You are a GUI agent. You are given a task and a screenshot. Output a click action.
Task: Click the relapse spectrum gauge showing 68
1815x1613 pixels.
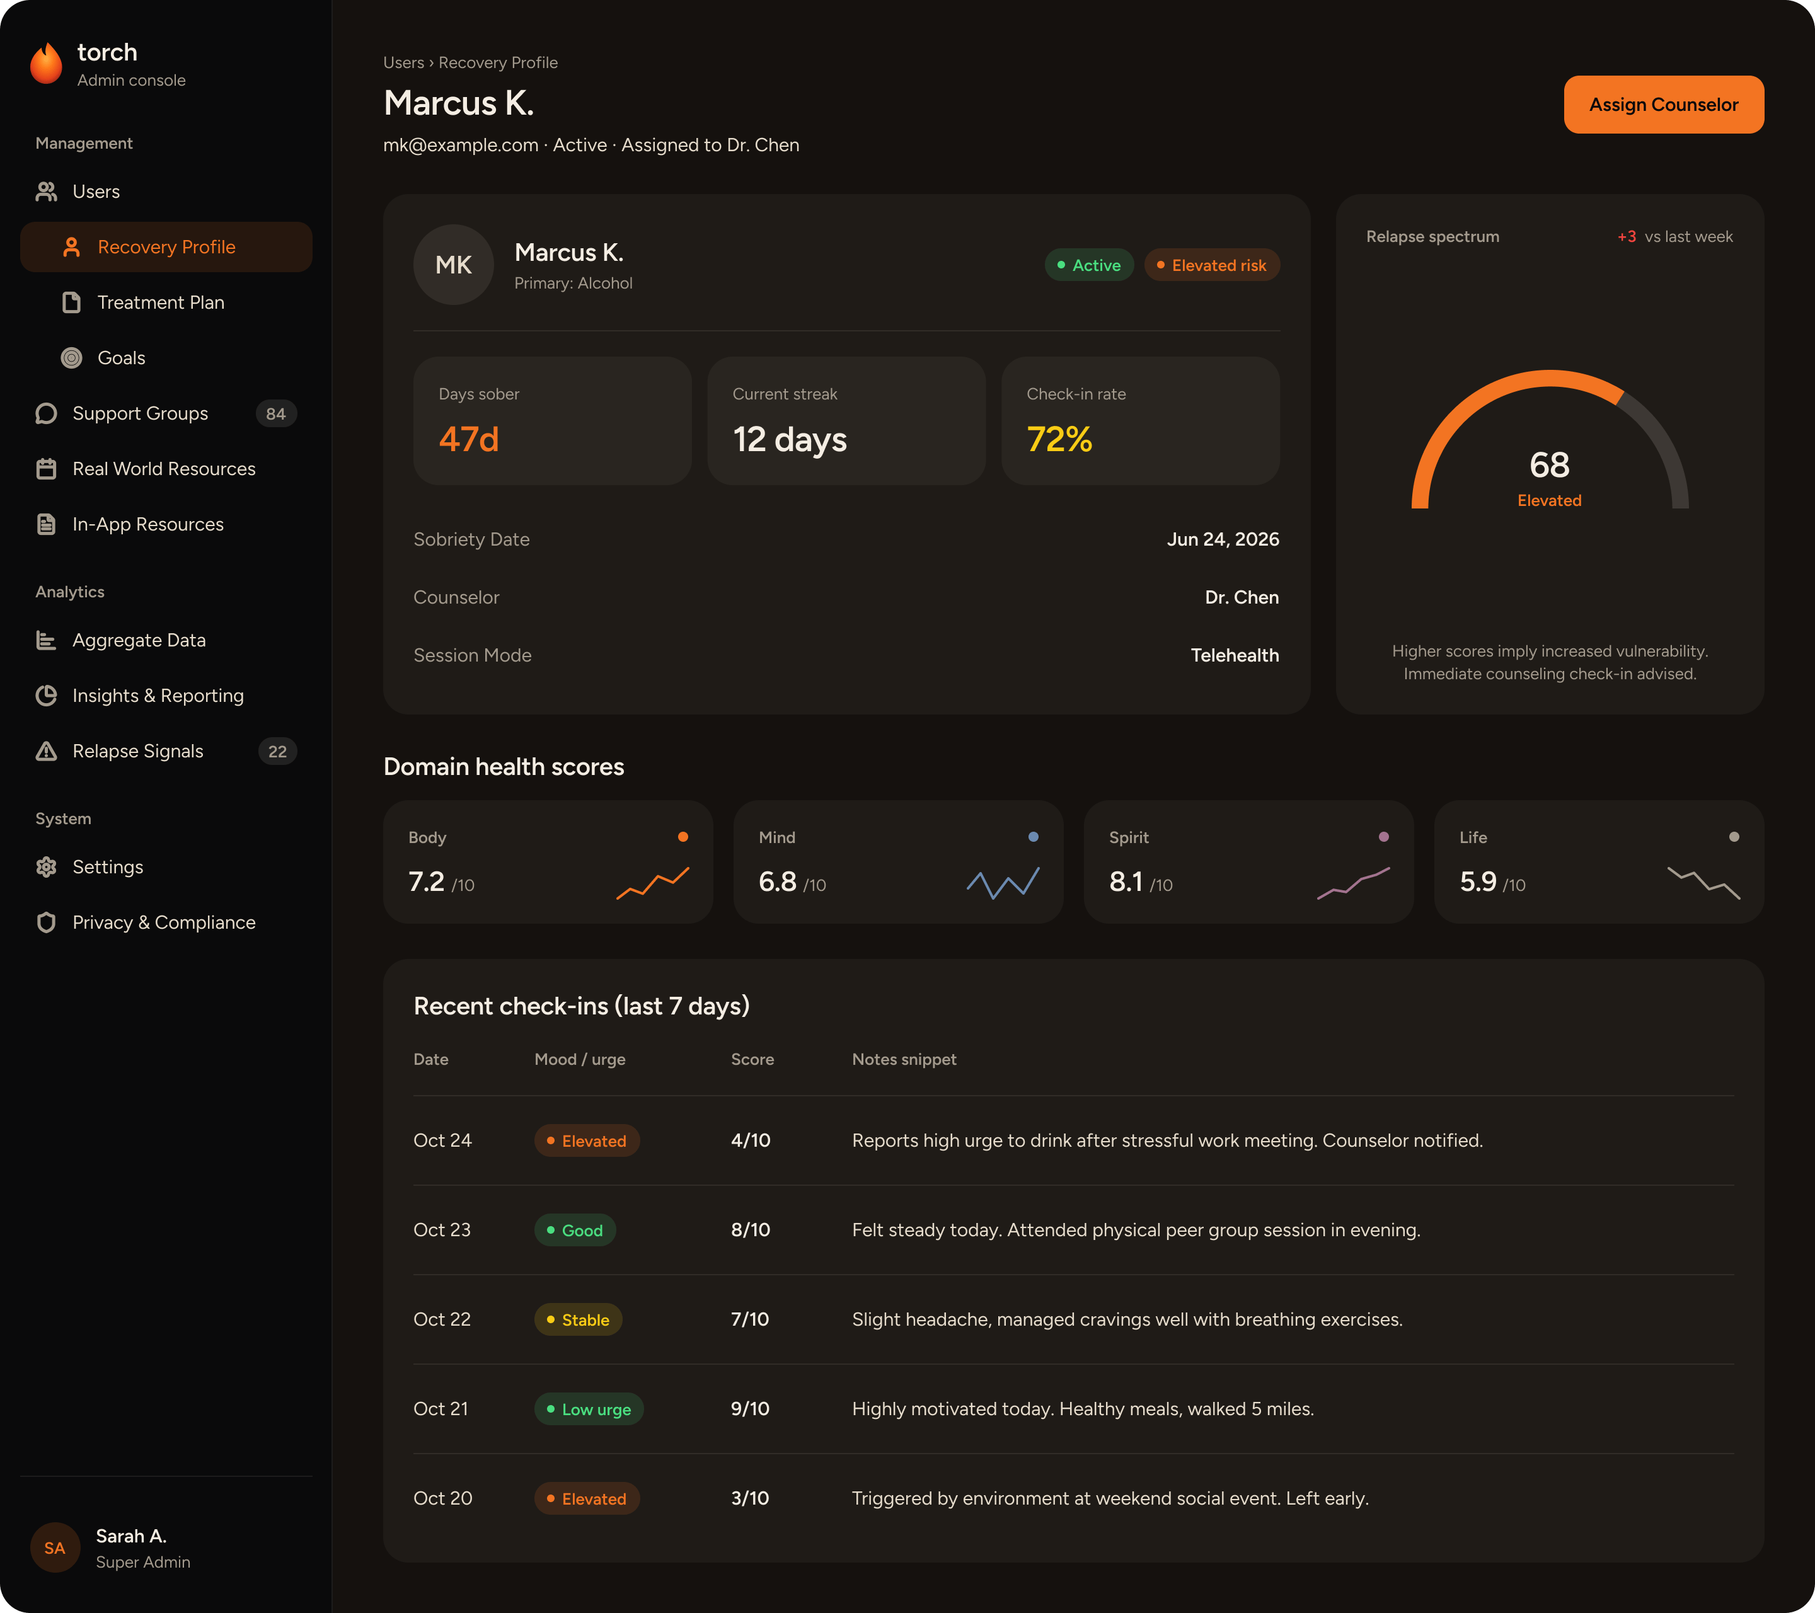[1550, 440]
